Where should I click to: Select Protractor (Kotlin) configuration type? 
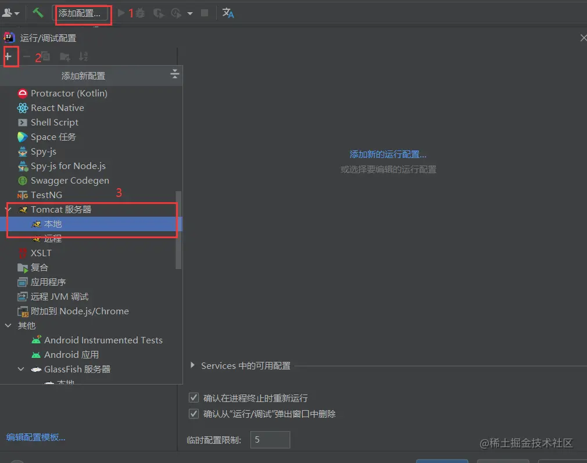point(91,93)
